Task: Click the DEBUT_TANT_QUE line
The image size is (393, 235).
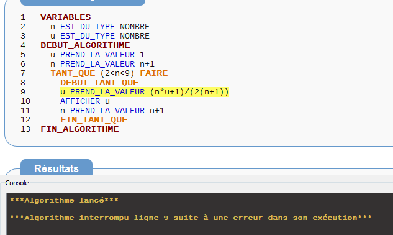Action: click(99, 82)
